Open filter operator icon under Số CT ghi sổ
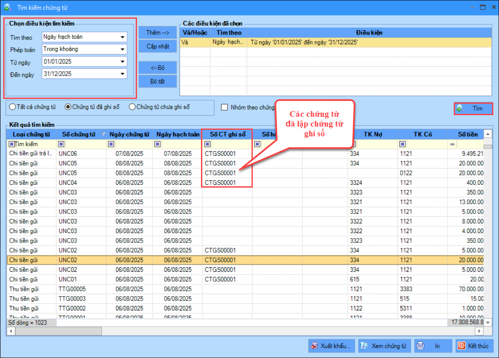The height and width of the screenshot is (358, 499). (x=207, y=144)
